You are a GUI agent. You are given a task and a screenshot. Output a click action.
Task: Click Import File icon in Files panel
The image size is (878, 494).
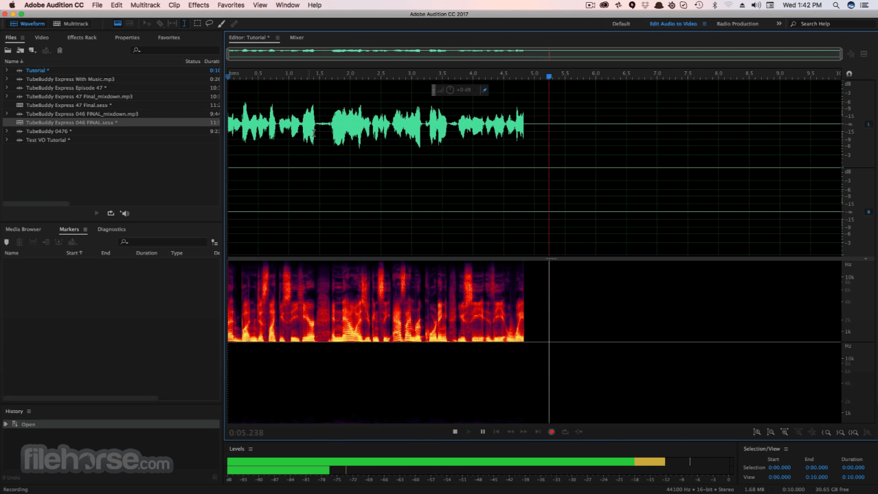coord(20,50)
